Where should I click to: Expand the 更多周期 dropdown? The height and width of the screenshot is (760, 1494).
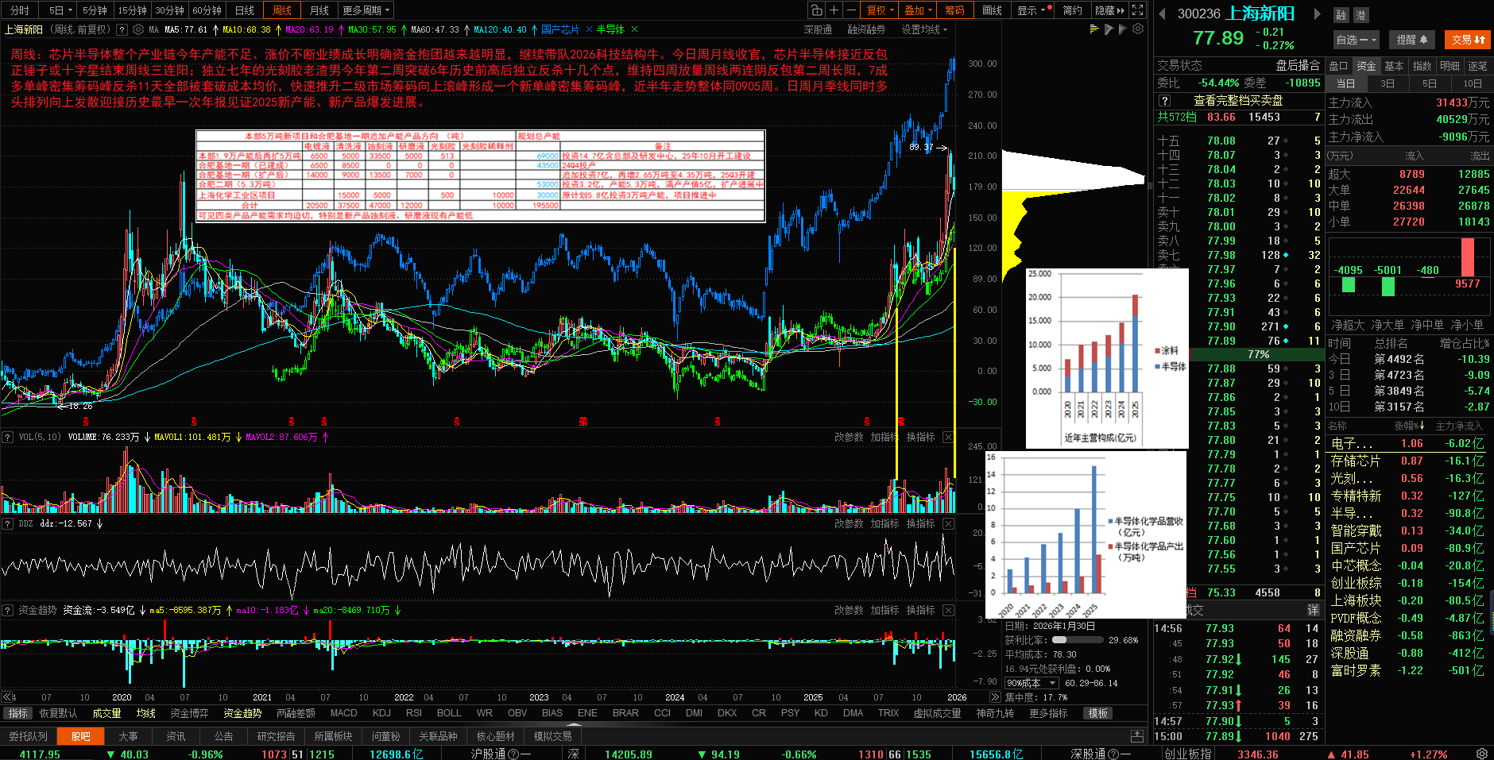[366, 10]
